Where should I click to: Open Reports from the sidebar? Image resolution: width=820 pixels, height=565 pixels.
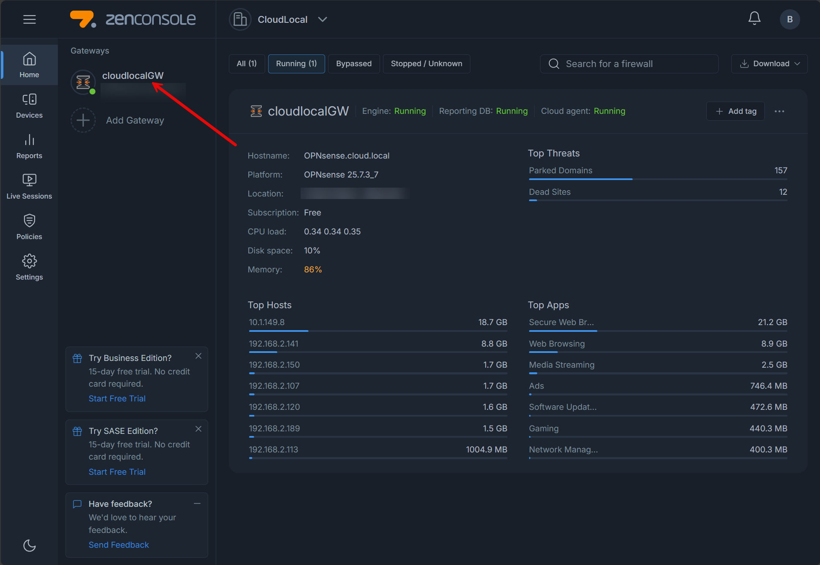point(29,145)
